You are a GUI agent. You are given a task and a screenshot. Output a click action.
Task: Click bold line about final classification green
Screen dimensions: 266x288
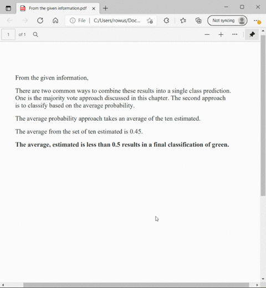point(122,145)
